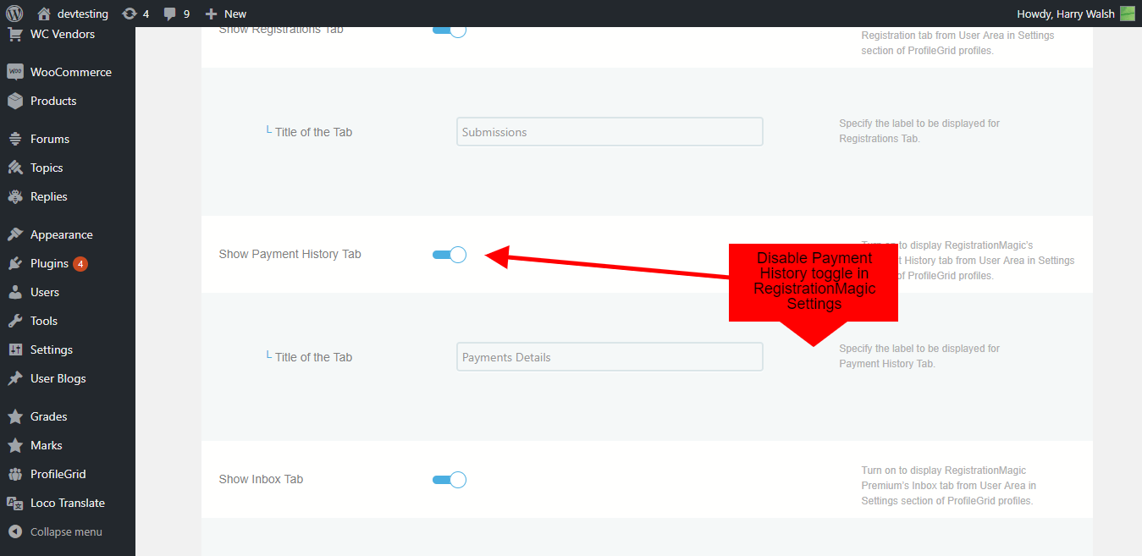This screenshot has height=556, width=1142.
Task: Click the Collapse menu text
Action: [66, 531]
